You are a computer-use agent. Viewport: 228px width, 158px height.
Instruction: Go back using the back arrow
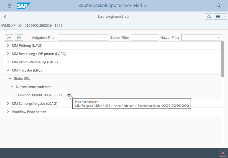[x=5, y=16]
